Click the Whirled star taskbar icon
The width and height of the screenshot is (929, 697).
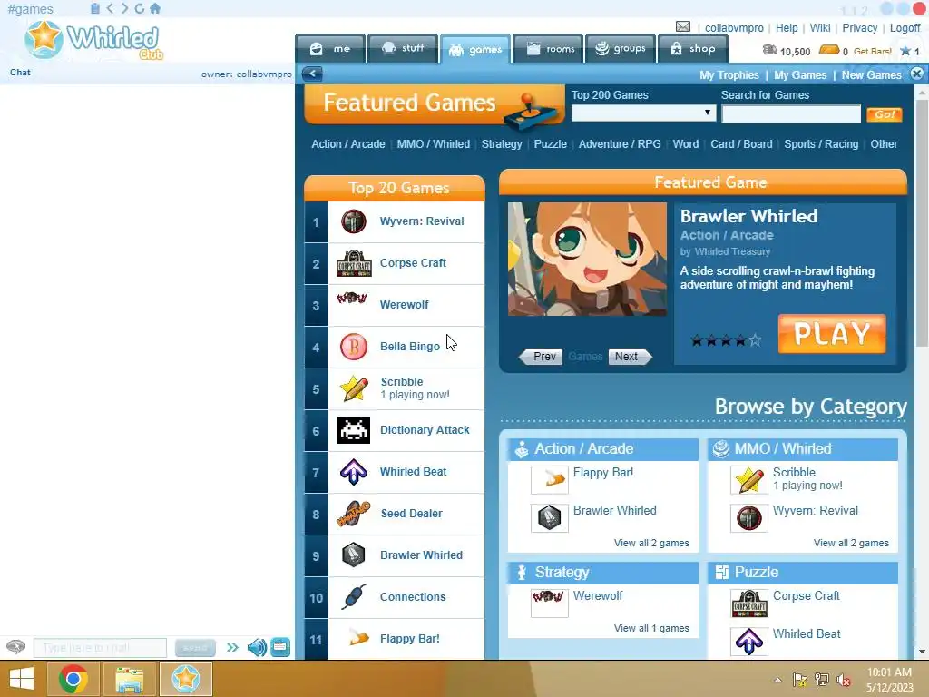(185, 679)
